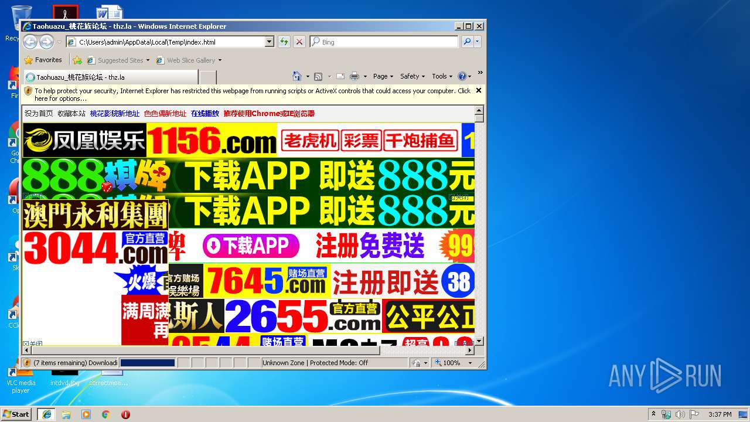Viewport: 750px width, 422px height.
Task: Go back with the browser Back arrow
Action: 30,42
